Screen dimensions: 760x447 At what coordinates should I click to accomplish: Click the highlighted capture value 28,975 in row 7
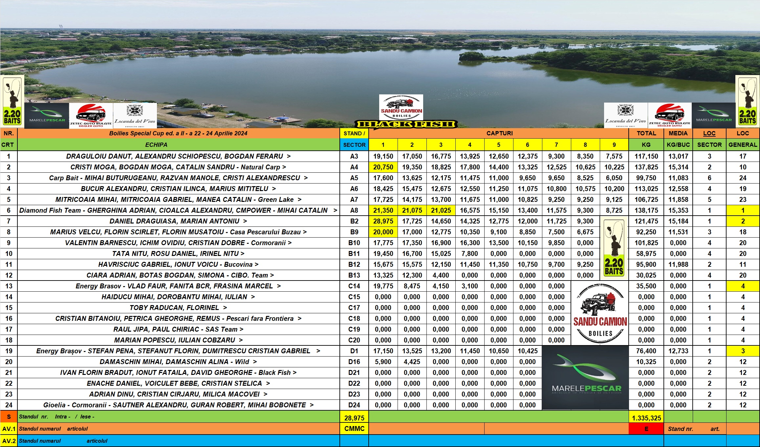pyautogui.click(x=383, y=221)
